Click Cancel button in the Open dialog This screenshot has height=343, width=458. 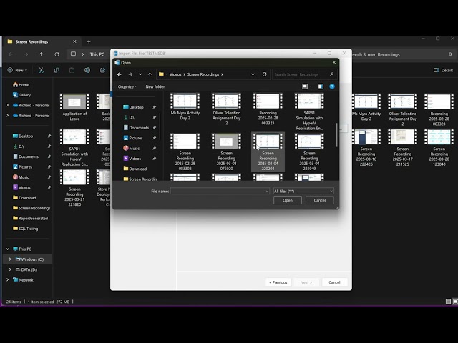(320, 200)
